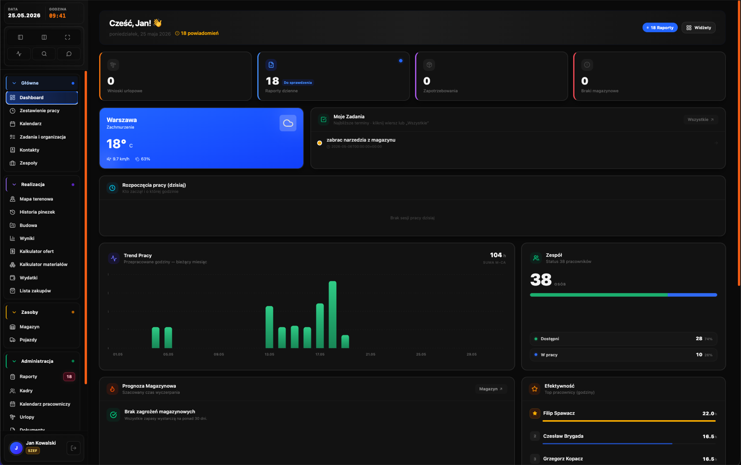Click Wszystkie link in Moje Zadania
This screenshot has width=741, height=465.
700,119
